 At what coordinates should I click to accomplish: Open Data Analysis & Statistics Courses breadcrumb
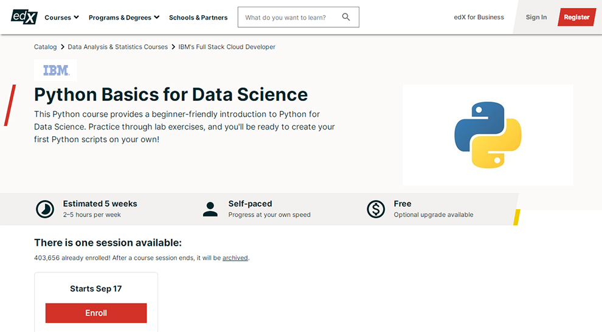tap(117, 47)
